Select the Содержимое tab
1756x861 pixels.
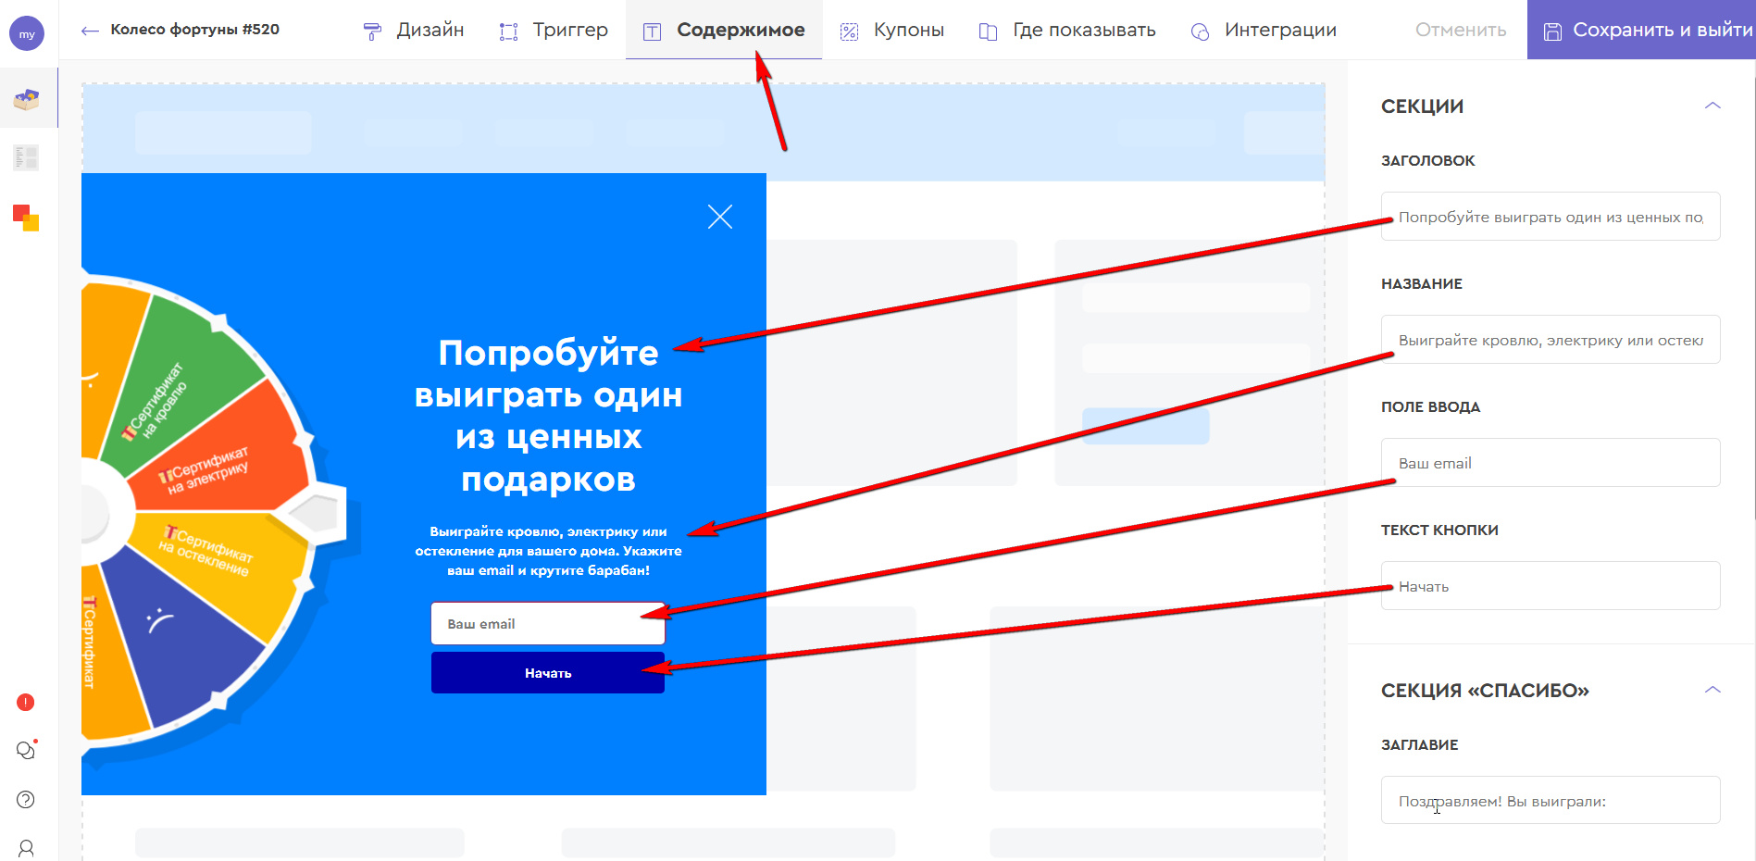click(x=724, y=30)
